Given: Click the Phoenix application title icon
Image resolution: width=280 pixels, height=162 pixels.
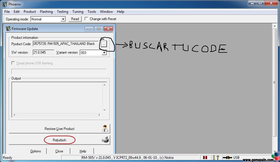Looking at the screenshot, I should [x=5, y=4].
